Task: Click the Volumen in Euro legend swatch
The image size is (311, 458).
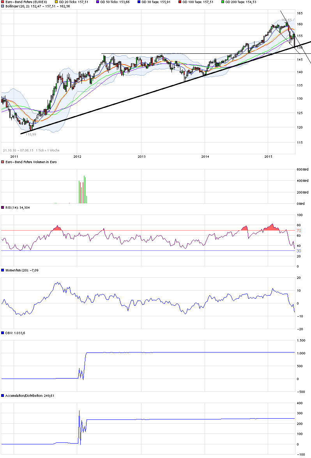Action: (3, 162)
